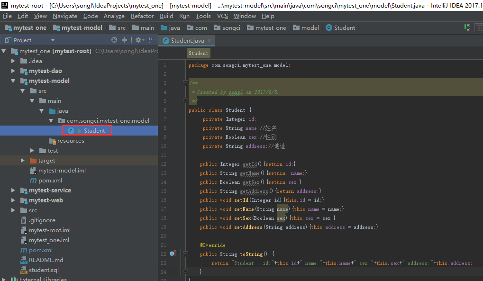Image resolution: width=483 pixels, height=281 pixels.
Task: Click mytest-model in the navigation bar
Action: coord(82,28)
